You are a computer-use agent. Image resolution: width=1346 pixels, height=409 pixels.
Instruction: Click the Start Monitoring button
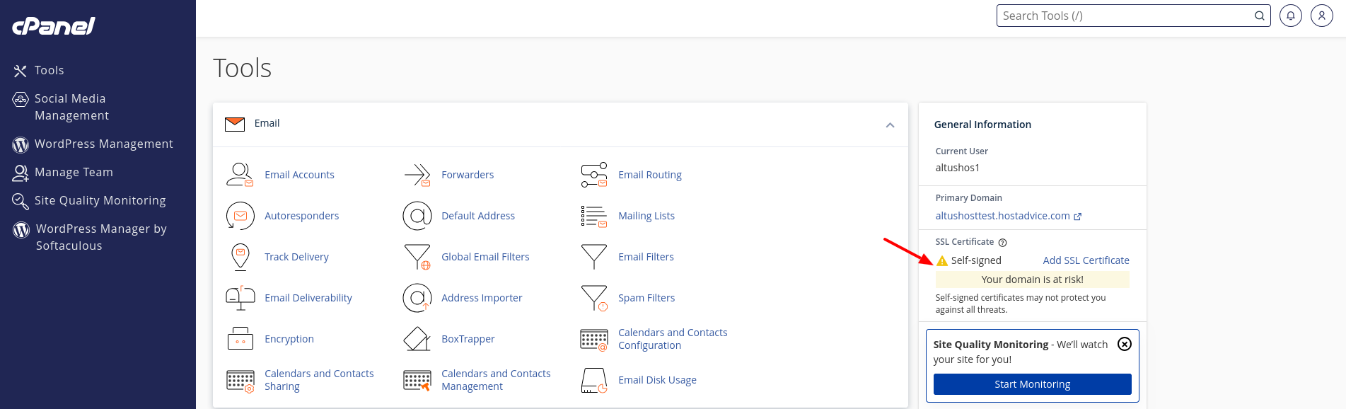click(1032, 384)
